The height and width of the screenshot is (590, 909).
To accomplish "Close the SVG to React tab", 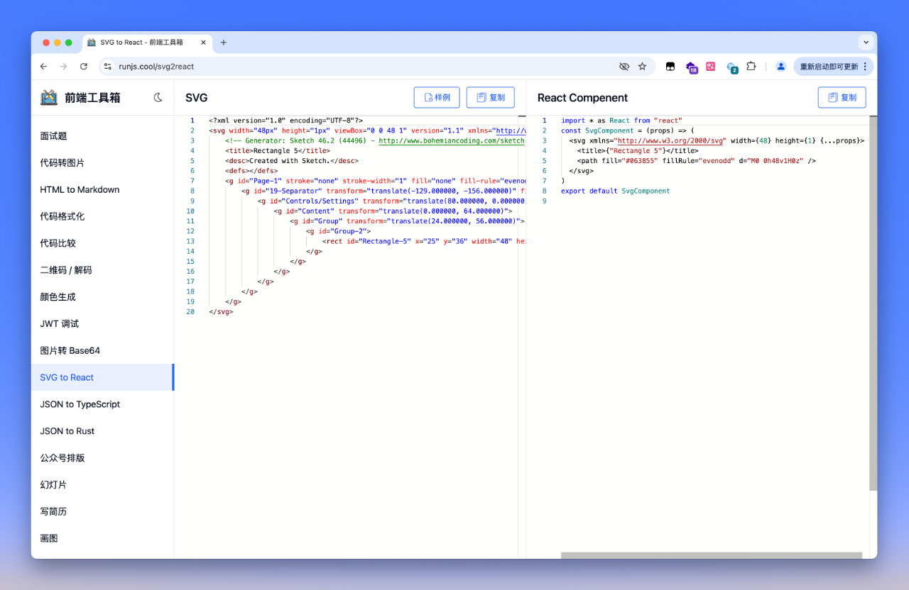I will pyautogui.click(x=204, y=43).
